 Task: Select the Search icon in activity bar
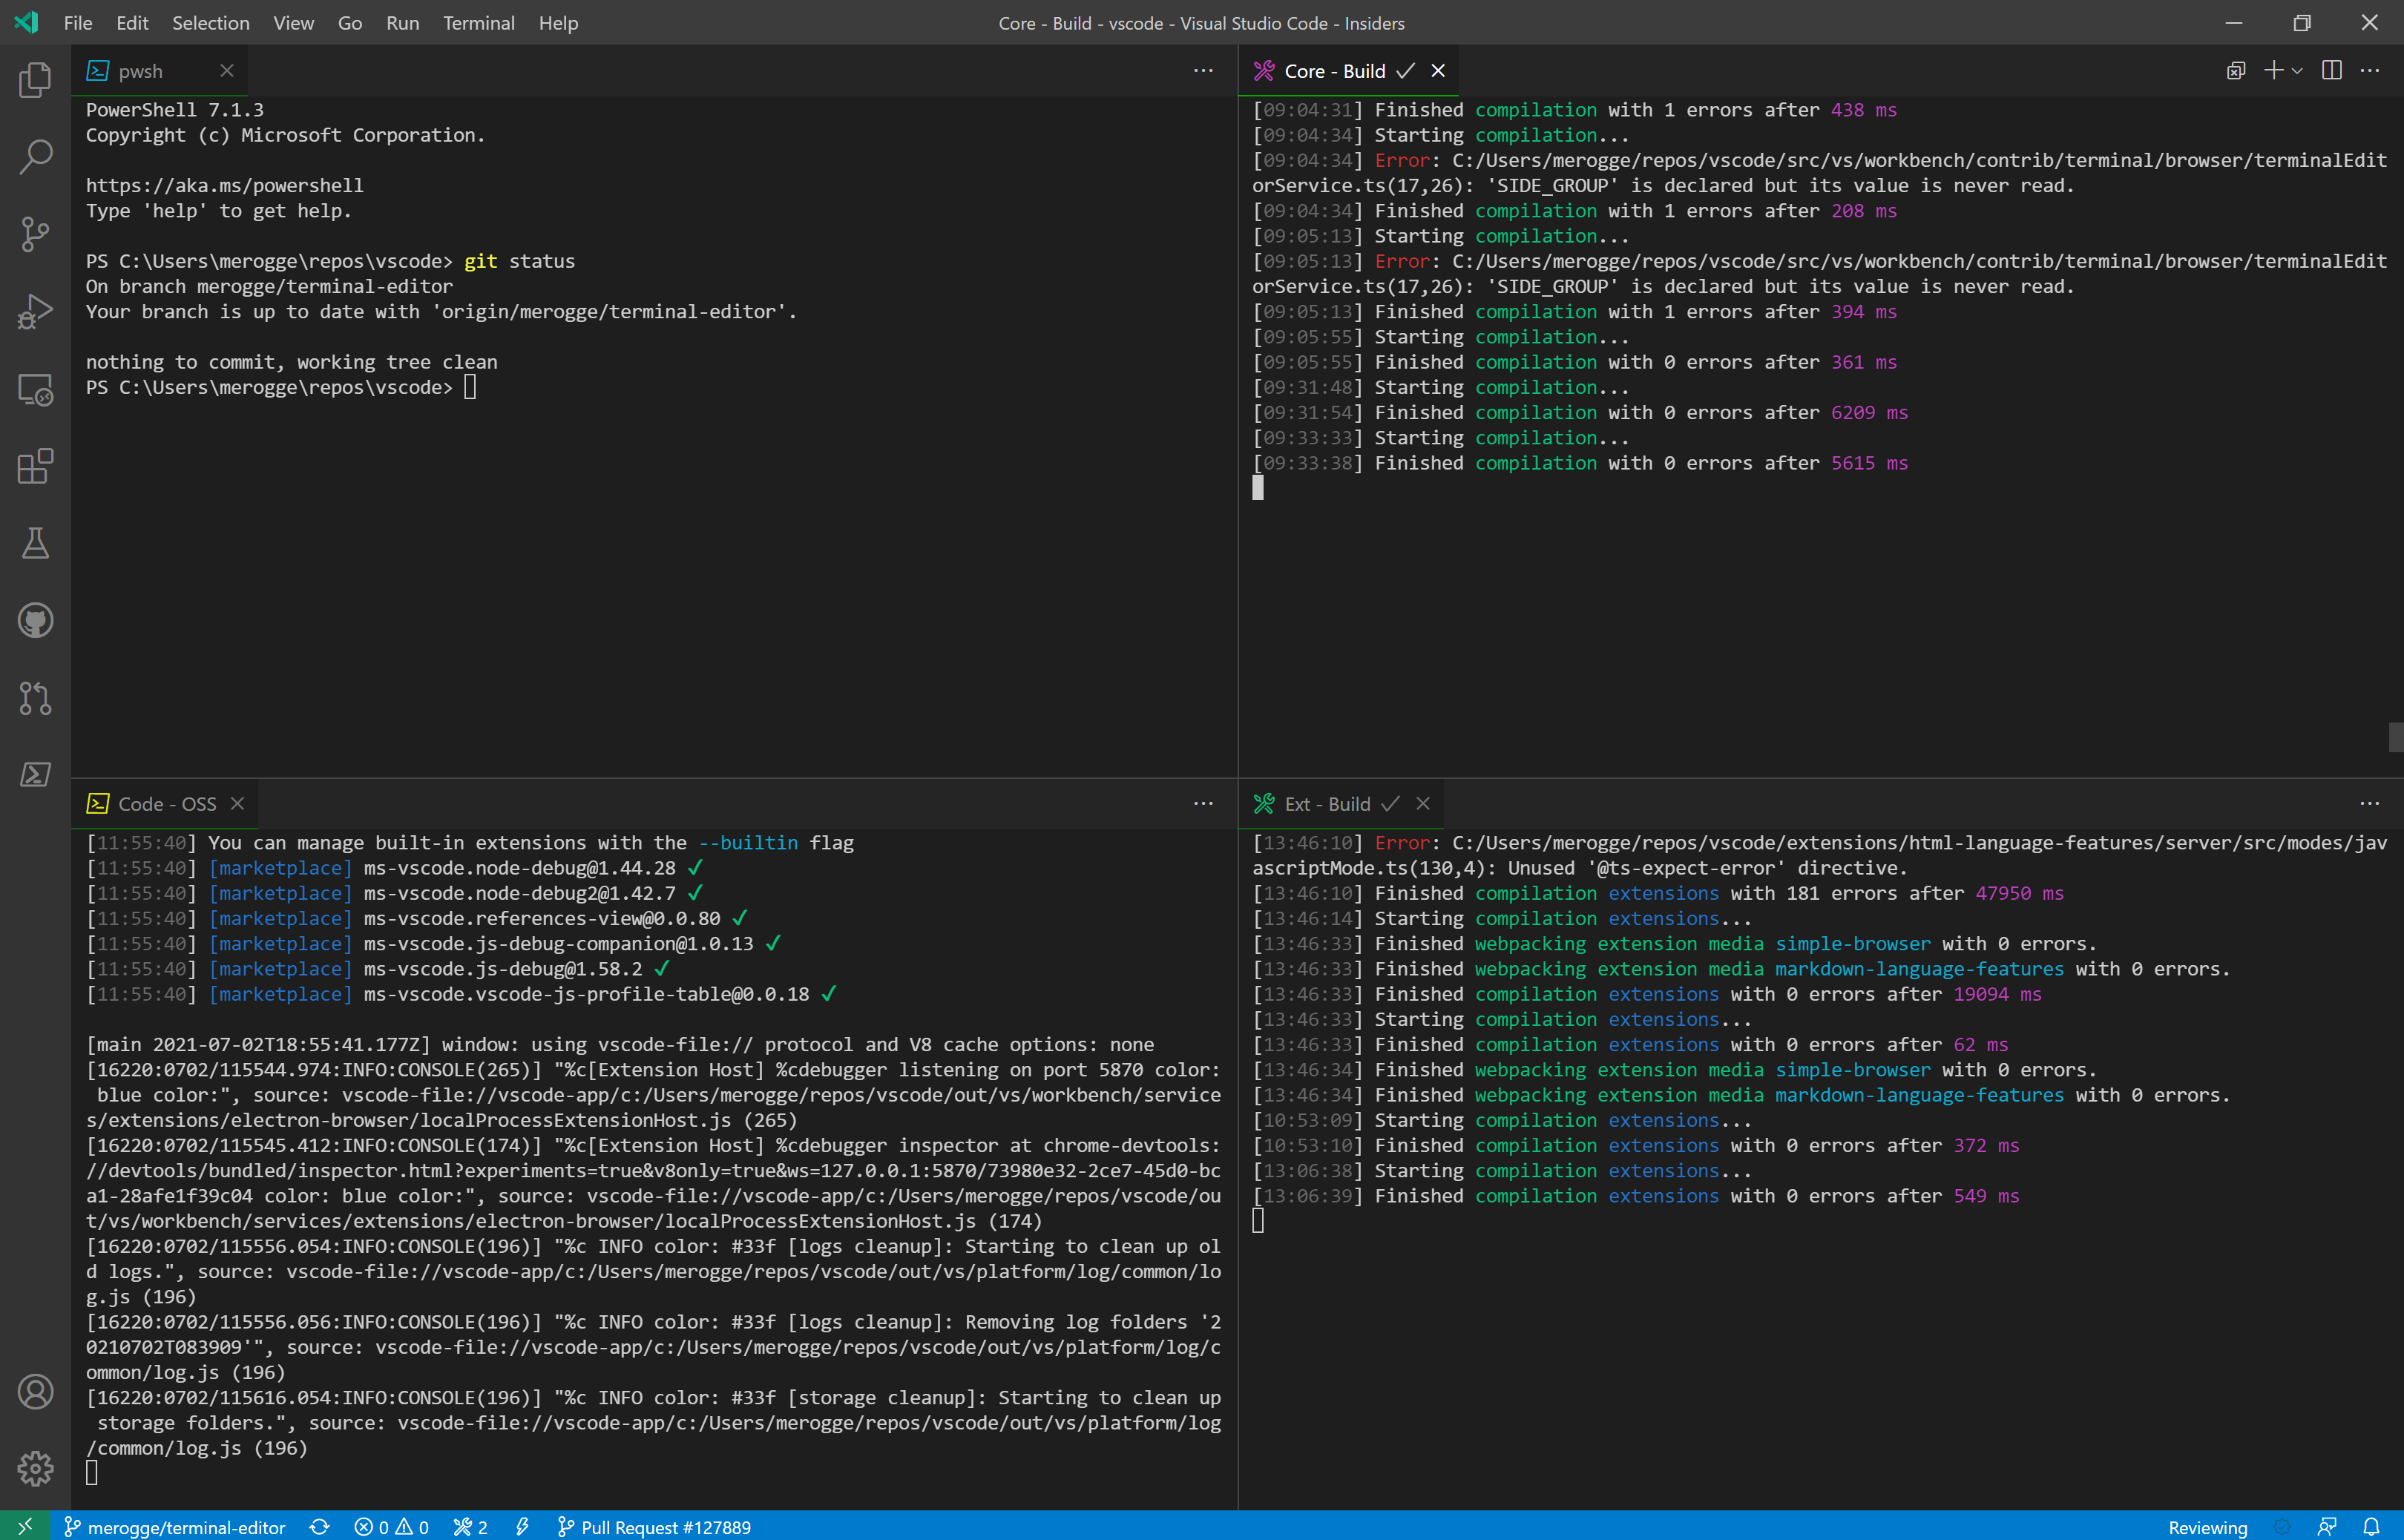37,158
